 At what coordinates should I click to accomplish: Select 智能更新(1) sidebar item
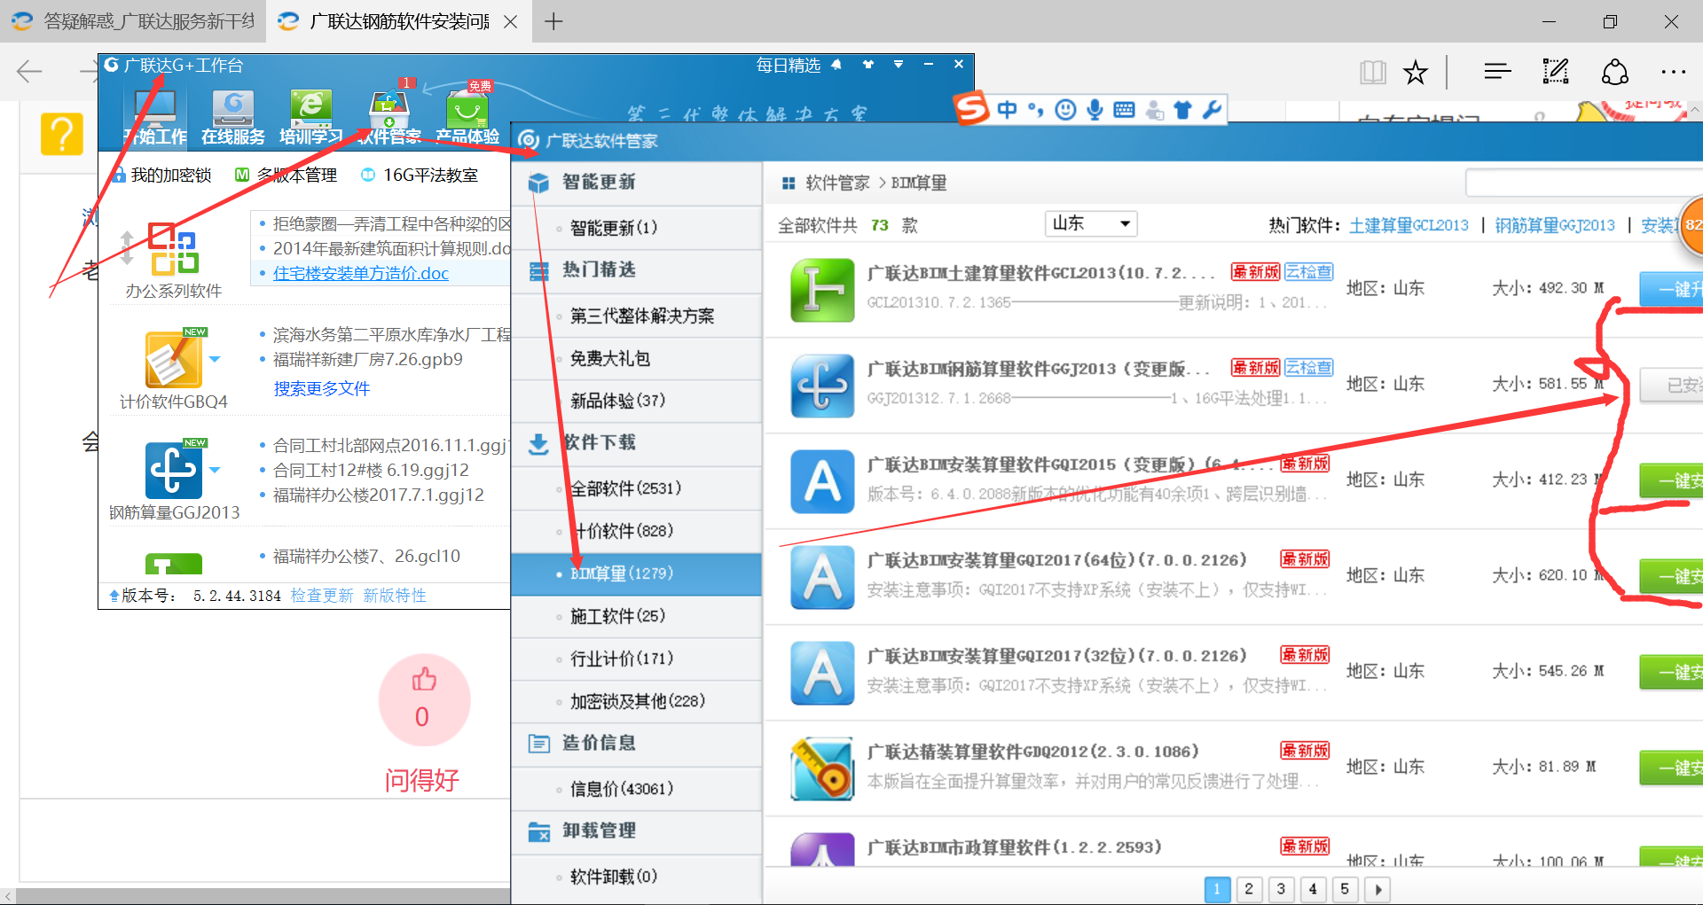coord(636,228)
